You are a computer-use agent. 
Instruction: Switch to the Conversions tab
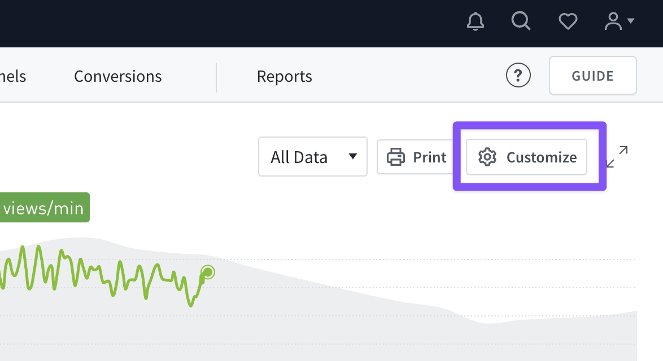pos(118,76)
